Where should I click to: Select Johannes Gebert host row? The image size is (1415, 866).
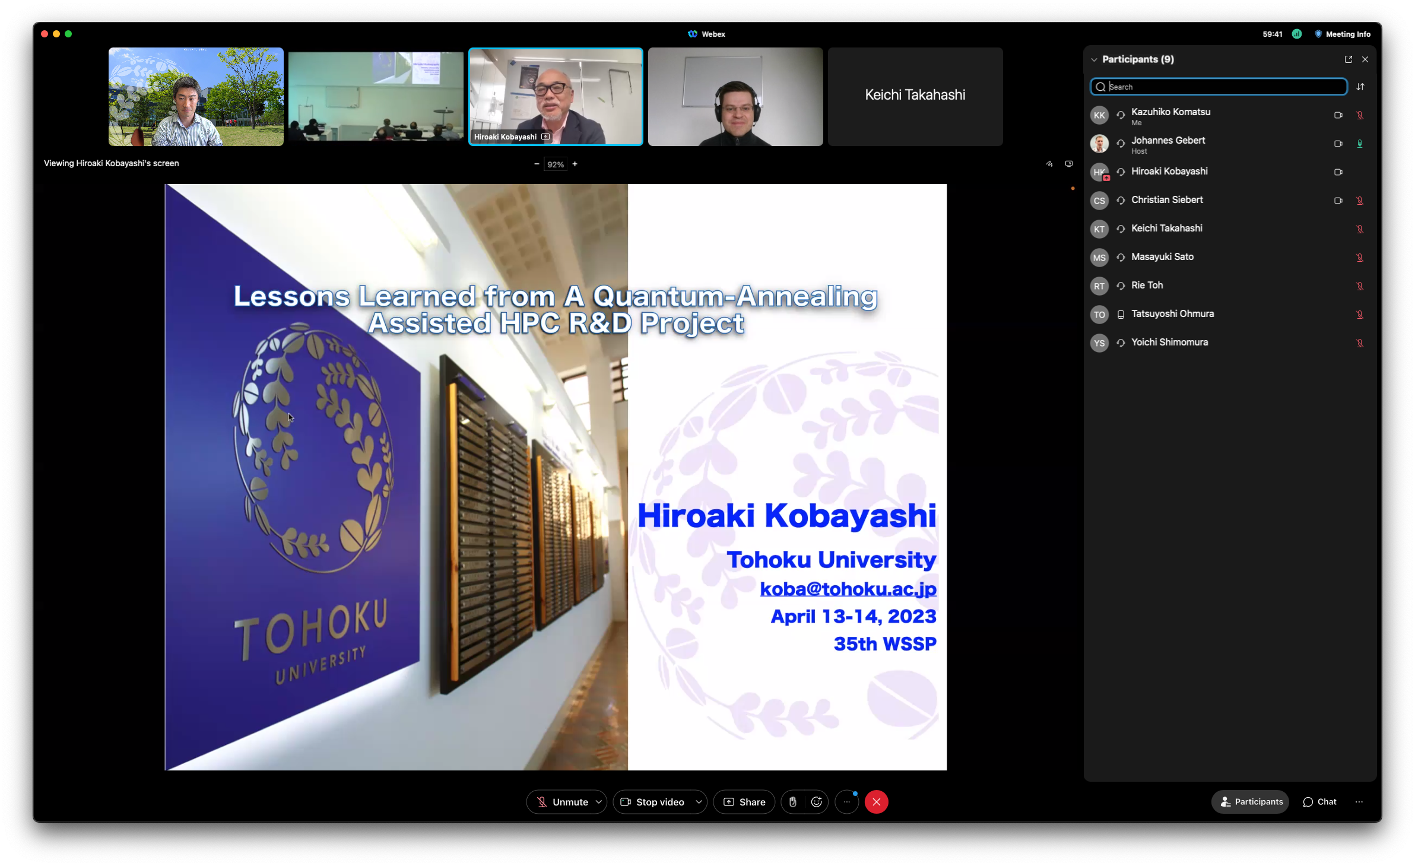coord(1230,144)
